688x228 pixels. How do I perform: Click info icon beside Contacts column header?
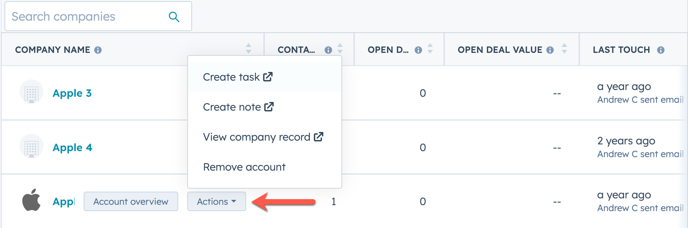[328, 50]
